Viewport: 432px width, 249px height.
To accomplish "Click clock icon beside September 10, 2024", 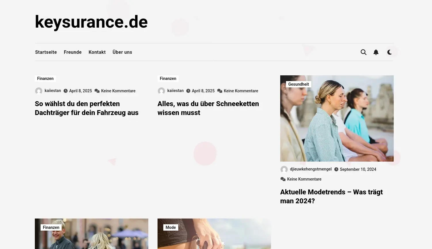I will click(336, 169).
